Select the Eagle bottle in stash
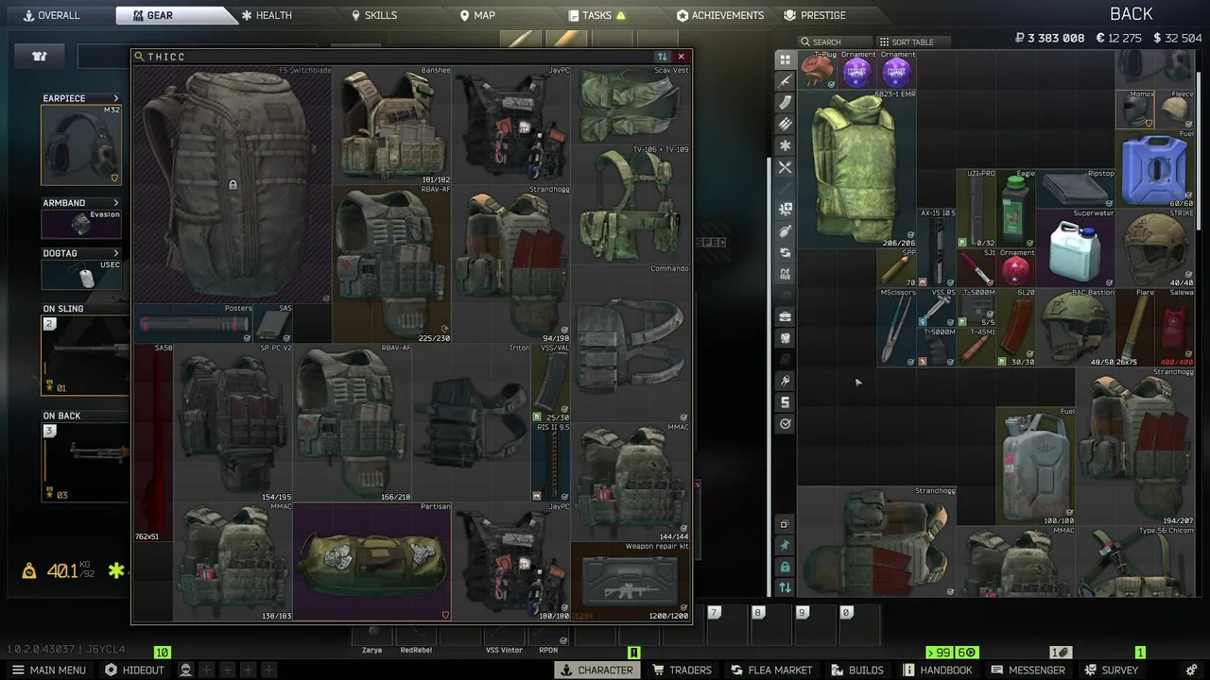 [x=1015, y=209]
